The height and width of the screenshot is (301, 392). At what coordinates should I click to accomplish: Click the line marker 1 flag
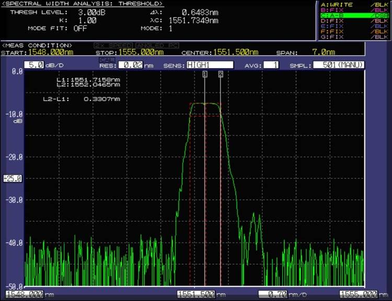pyautogui.click(x=205, y=75)
